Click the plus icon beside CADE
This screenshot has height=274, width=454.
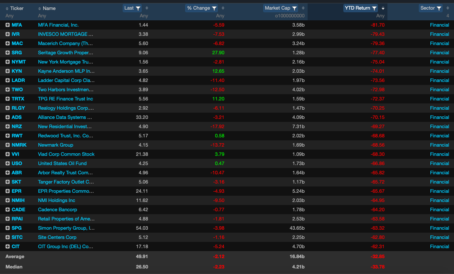(x=7, y=209)
